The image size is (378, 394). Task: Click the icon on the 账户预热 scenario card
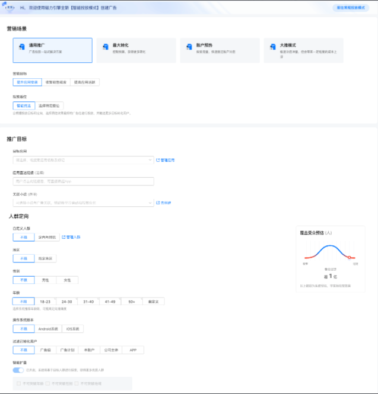click(x=189, y=46)
